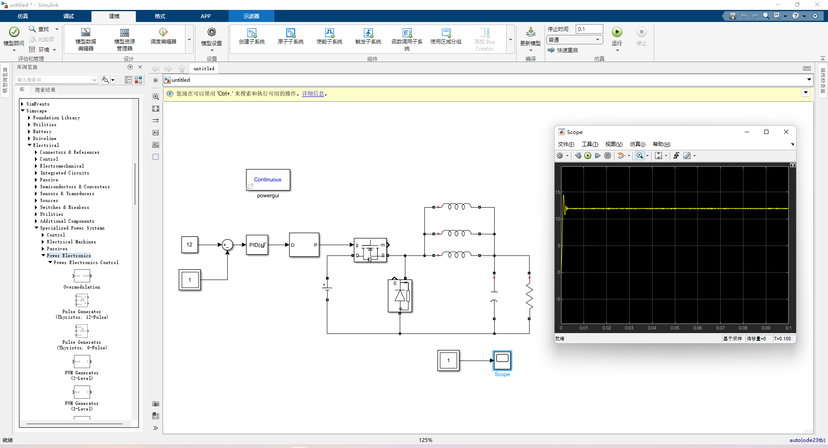This screenshot has width=828, height=448.
Task: Click Update Model icon
Action: click(x=530, y=32)
